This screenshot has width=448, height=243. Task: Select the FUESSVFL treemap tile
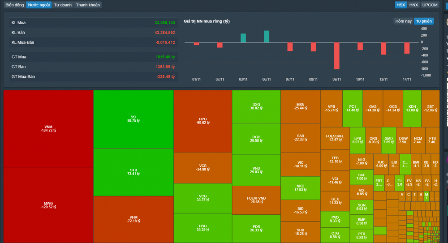(x=335, y=138)
